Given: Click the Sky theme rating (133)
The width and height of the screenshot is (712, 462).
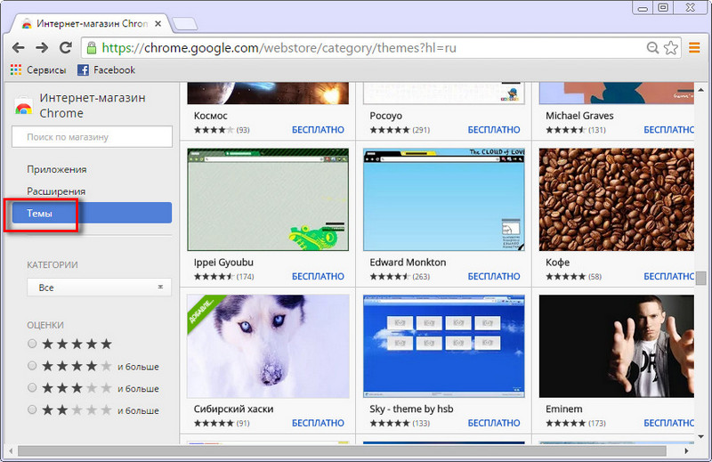Looking at the screenshot, I should tap(400, 423).
